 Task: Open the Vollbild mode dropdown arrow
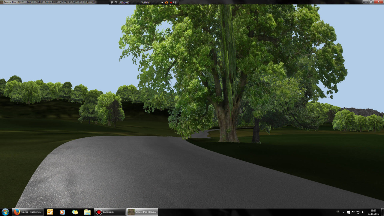162,2
